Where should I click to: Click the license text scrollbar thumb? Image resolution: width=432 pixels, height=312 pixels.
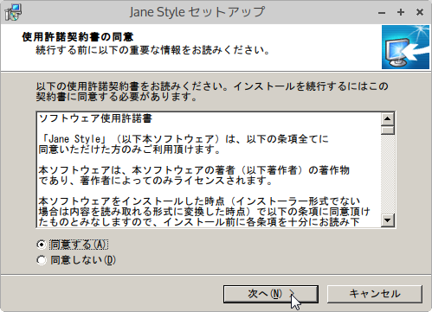coord(387,130)
